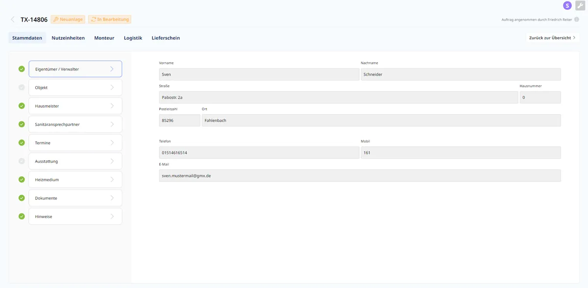Open the Heizmedium section
588x288 pixels.
(x=75, y=180)
